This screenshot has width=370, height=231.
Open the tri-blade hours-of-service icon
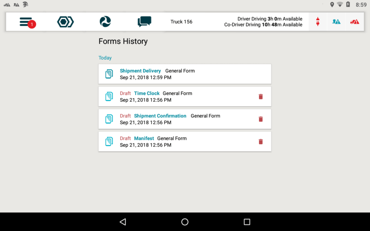[x=105, y=22]
